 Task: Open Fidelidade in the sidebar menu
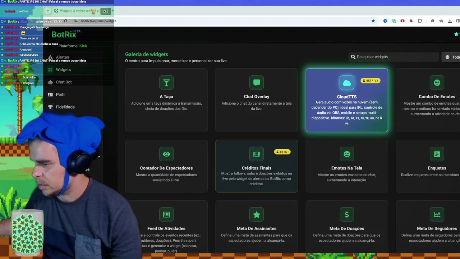[x=65, y=107]
